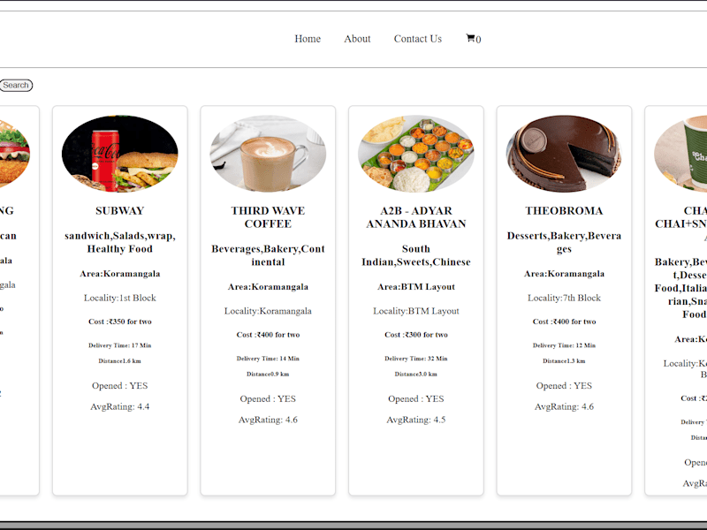The image size is (707, 530).
Task: Click Locality:1st Block text
Action: [x=120, y=298]
